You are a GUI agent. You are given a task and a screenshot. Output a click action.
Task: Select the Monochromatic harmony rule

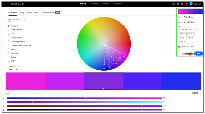point(9,30)
